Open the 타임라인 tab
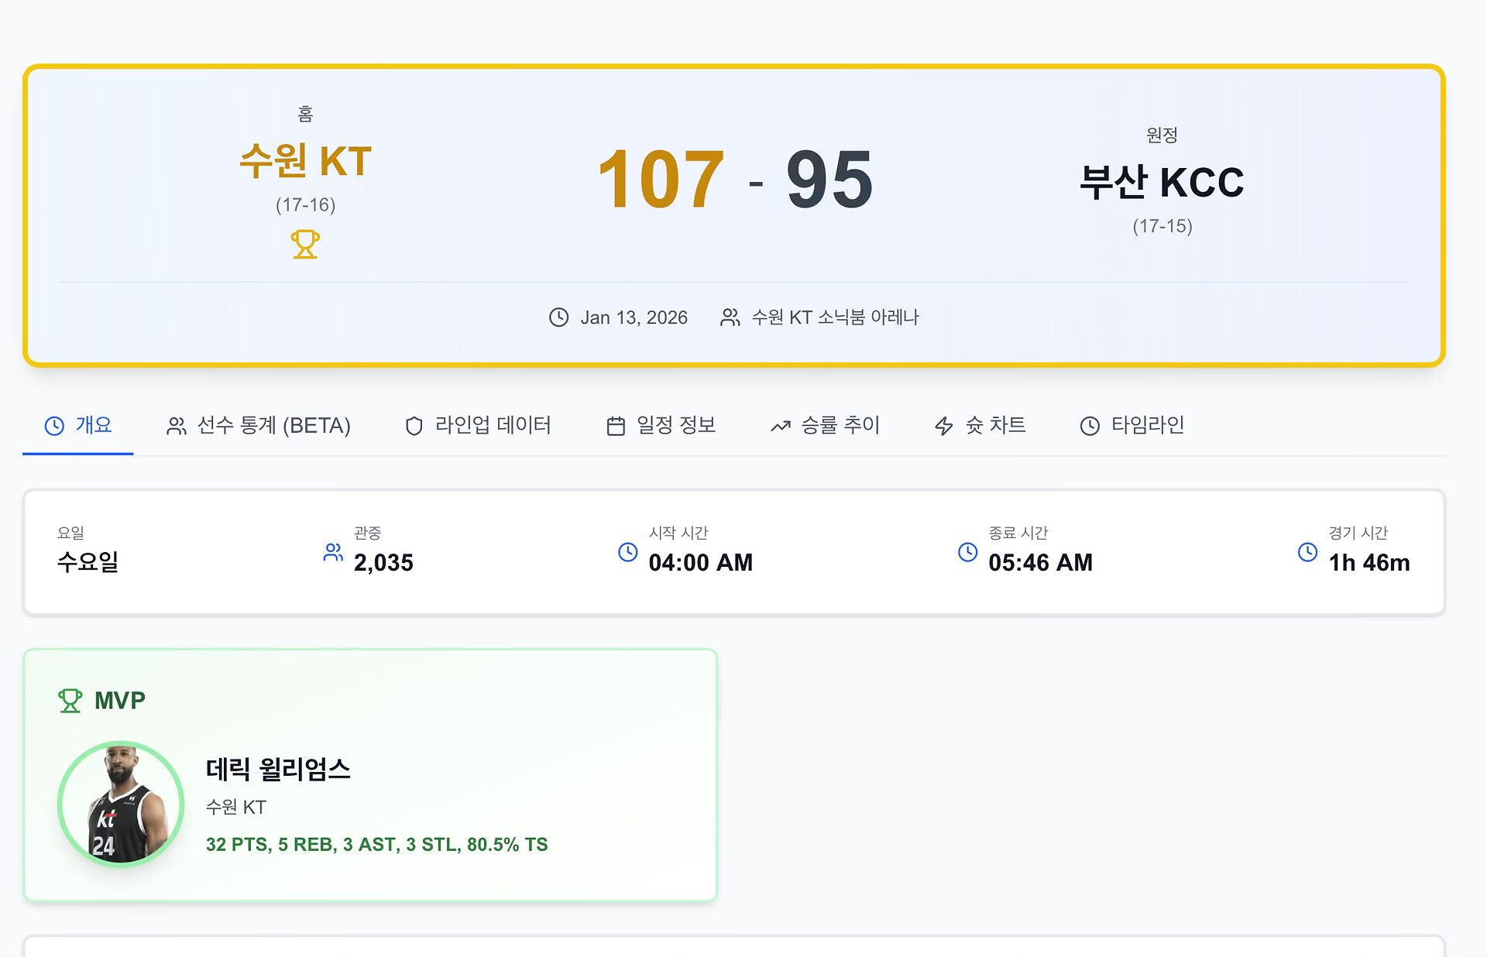Screen dimensions: 1487x957 pyautogui.click(x=1132, y=425)
